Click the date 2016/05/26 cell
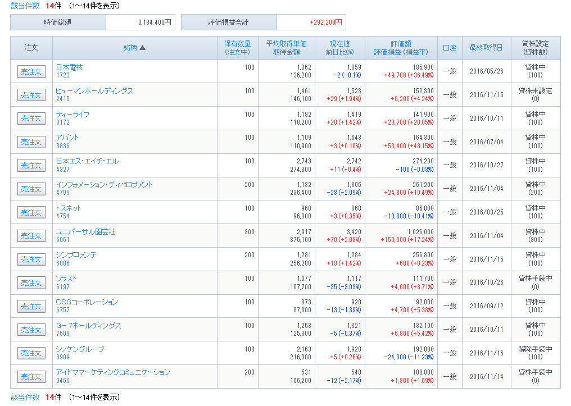The height and width of the screenshot is (406, 571). click(x=487, y=71)
